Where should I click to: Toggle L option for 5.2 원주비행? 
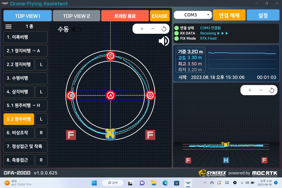pos(41,119)
